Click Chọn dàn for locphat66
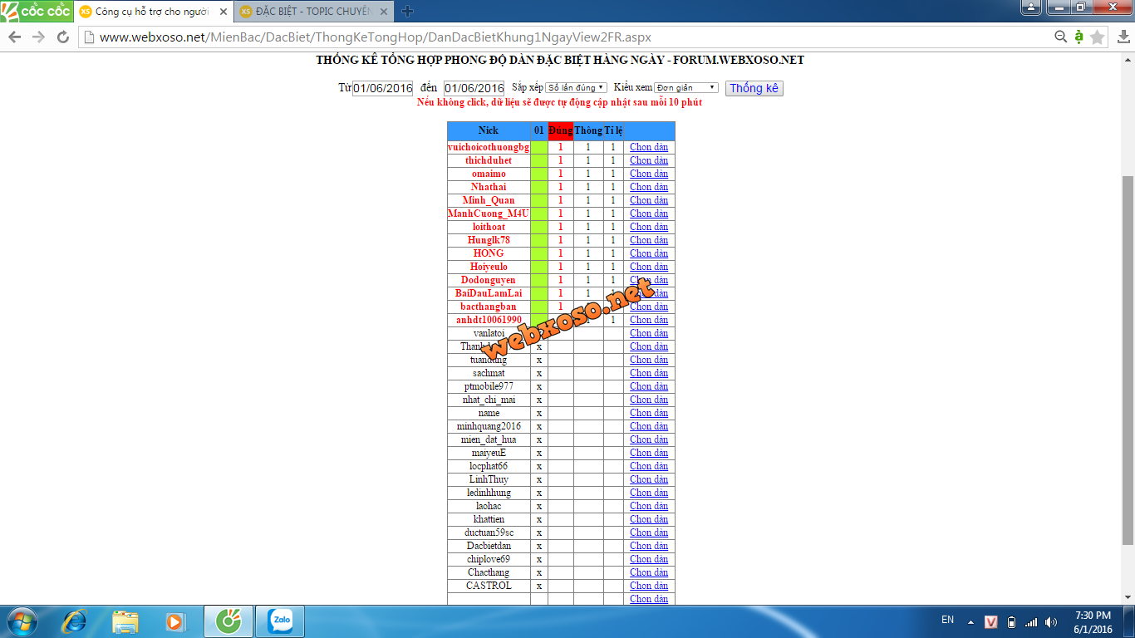 click(649, 466)
